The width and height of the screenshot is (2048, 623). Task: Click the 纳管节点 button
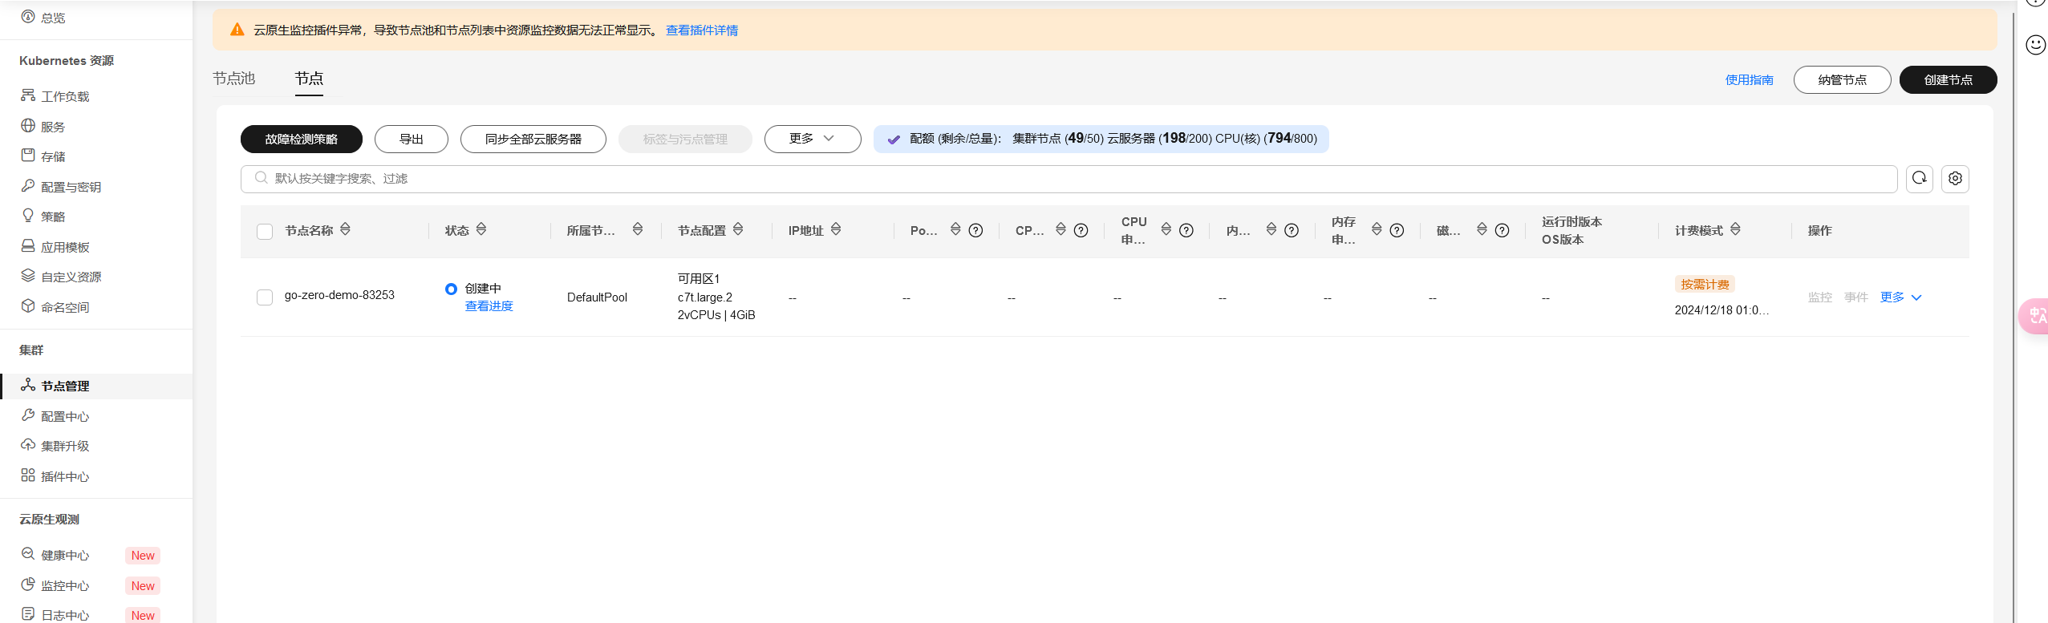1843,79
